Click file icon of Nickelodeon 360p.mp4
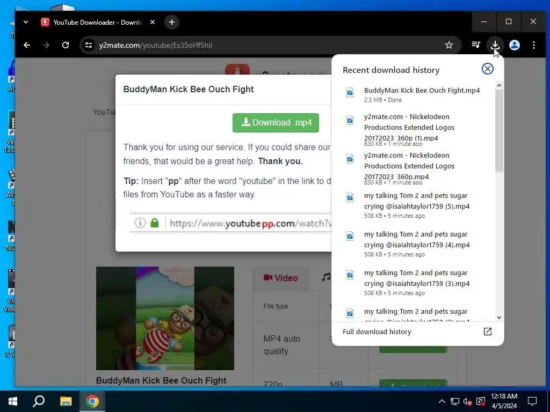Screen dimensions: 550x412 [350, 159]
